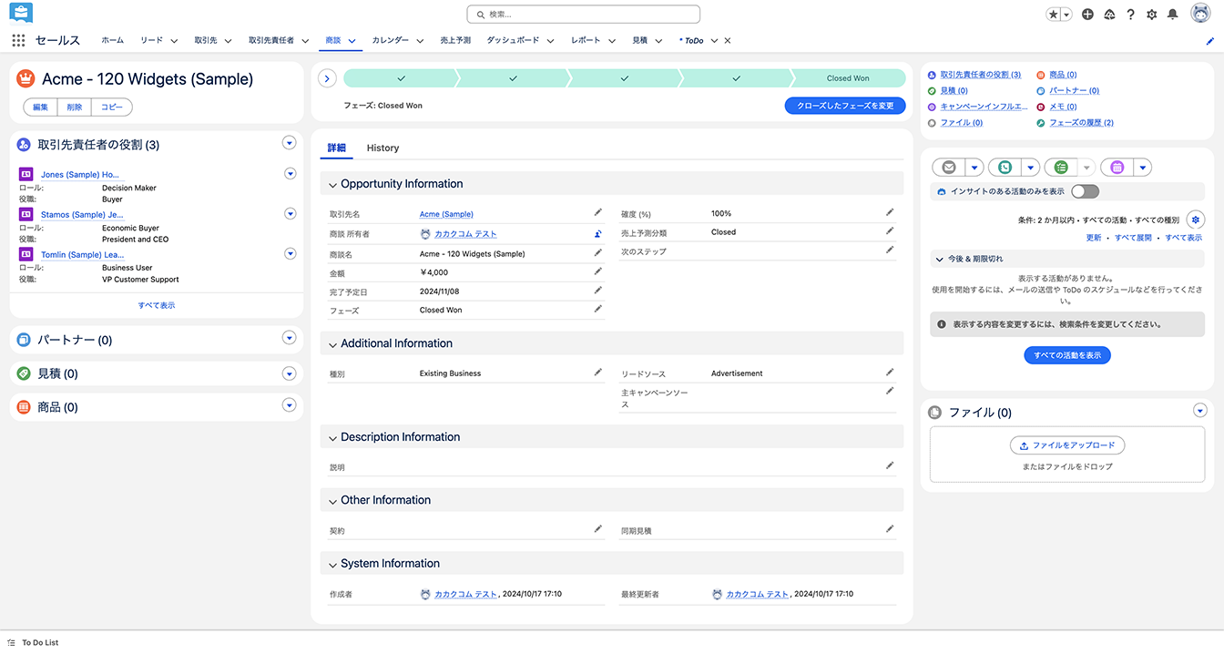Click the コピー button
This screenshot has width=1224, height=654.
(x=112, y=107)
